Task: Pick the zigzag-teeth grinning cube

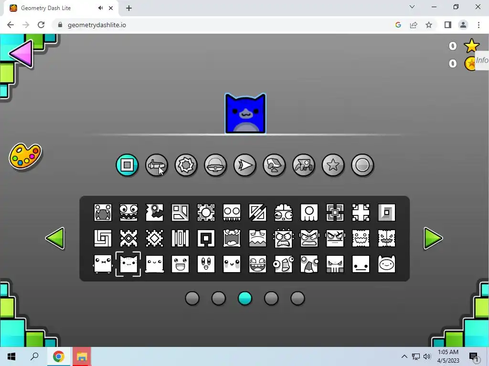Action: coord(128,213)
